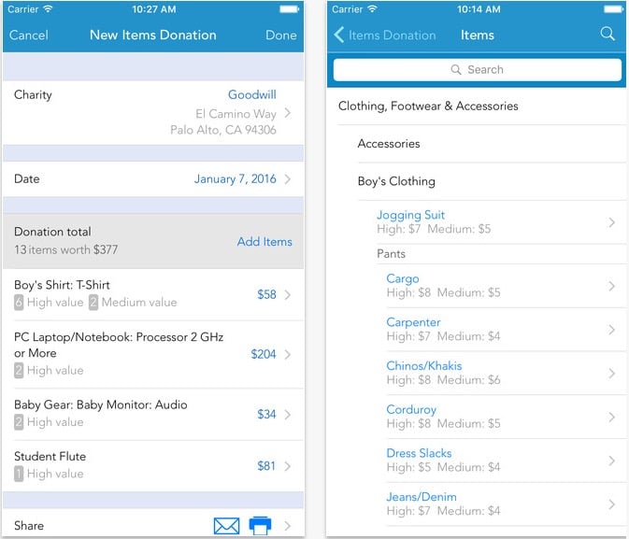Open Student Flute item chevron
Viewport: 629px width, 539px height.
tap(287, 466)
